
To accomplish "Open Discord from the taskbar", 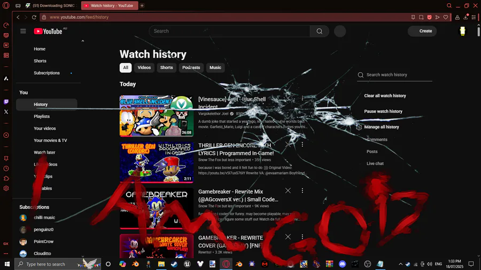I will point(343,264).
